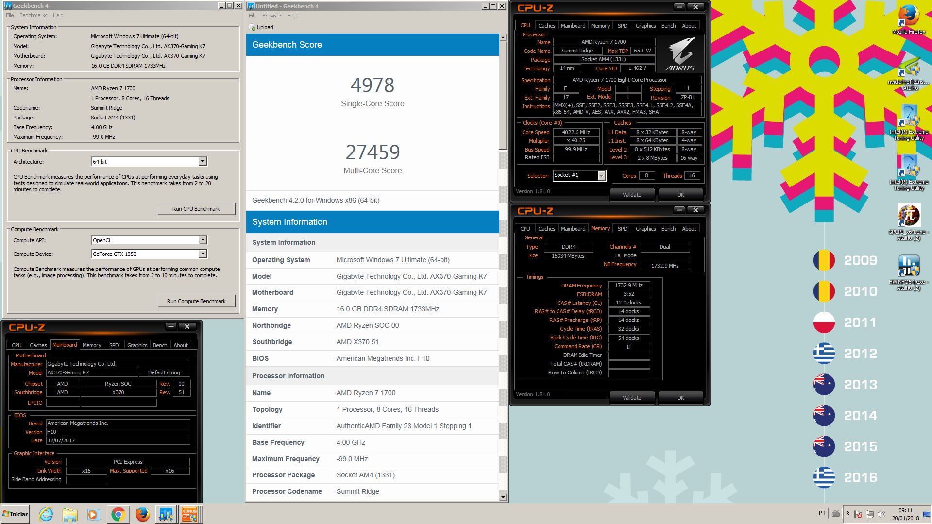Viewport: 932px width, 524px height.
Task: Click Run Compute Benchmark button
Action: 196,301
